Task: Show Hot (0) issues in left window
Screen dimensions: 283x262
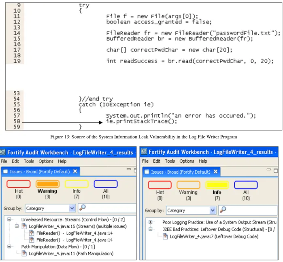Action: click(19, 189)
